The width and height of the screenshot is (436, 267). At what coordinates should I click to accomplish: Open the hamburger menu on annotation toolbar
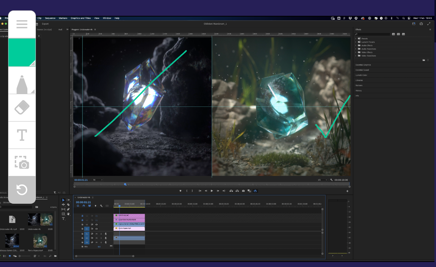[x=22, y=24]
